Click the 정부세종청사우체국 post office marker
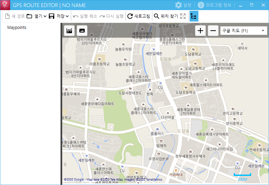269x185 pixels. pos(190,152)
